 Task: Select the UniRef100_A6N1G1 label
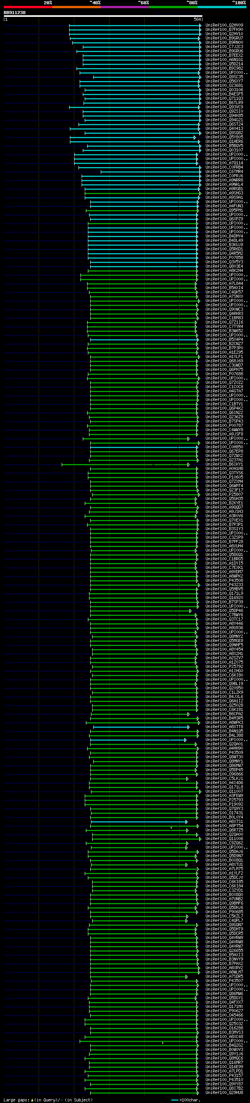(x=224, y=59)
